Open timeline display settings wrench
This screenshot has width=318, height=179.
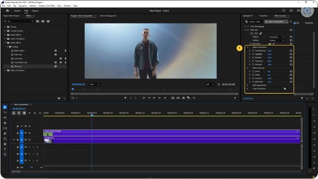click(x=35, y=113)
